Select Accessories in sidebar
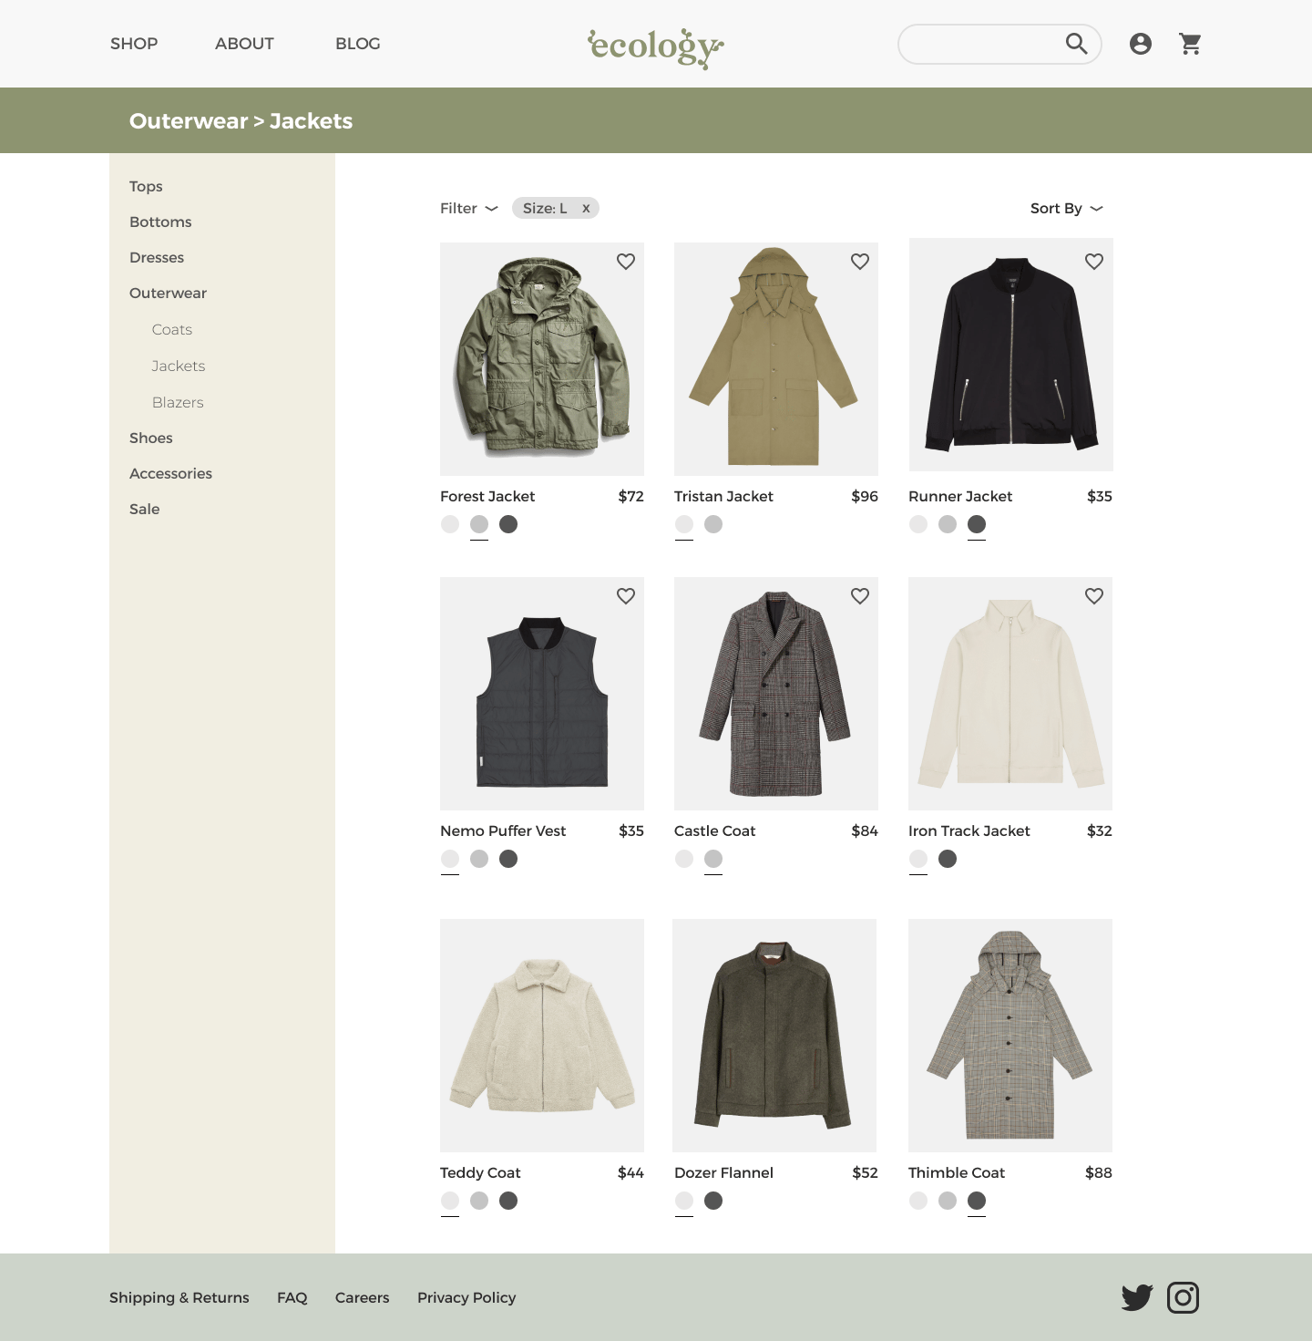The height and width of the screenshot is (1341, 1312). pos(170,473)
